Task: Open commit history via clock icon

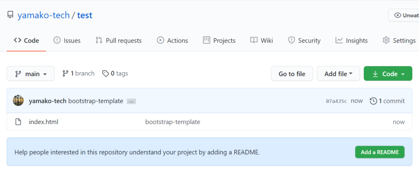Action: (373, 101)
